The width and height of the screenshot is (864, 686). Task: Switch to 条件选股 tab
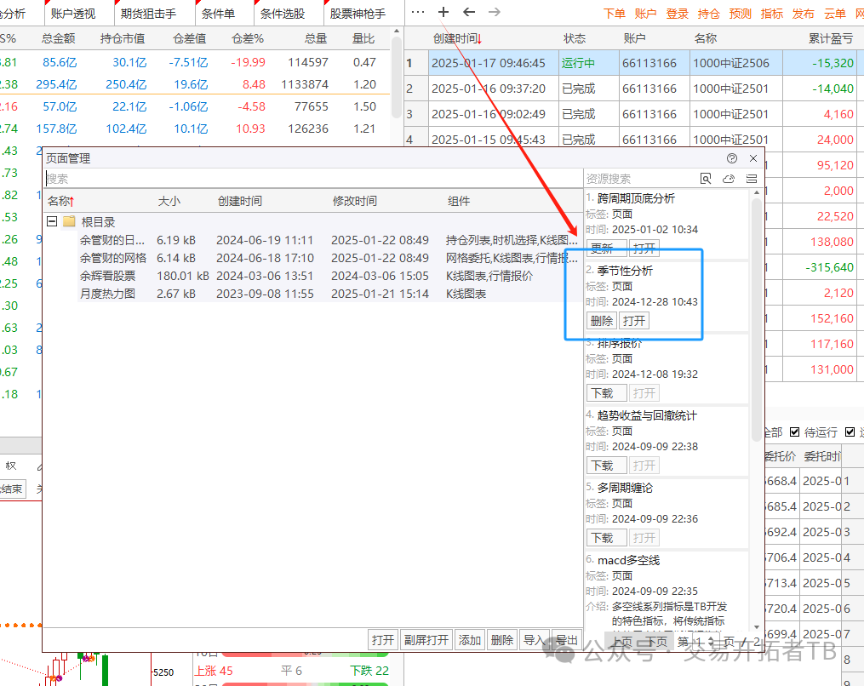coord(282,14)
